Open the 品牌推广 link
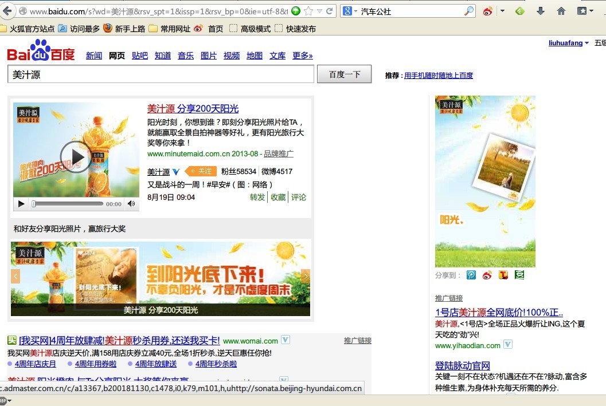Screen dimensions: 606x406 [279, 153]
